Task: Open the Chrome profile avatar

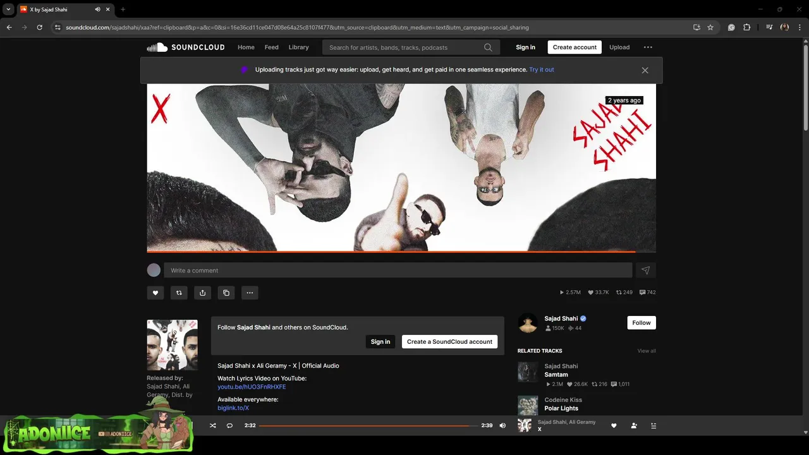Action: click(784, 27)
